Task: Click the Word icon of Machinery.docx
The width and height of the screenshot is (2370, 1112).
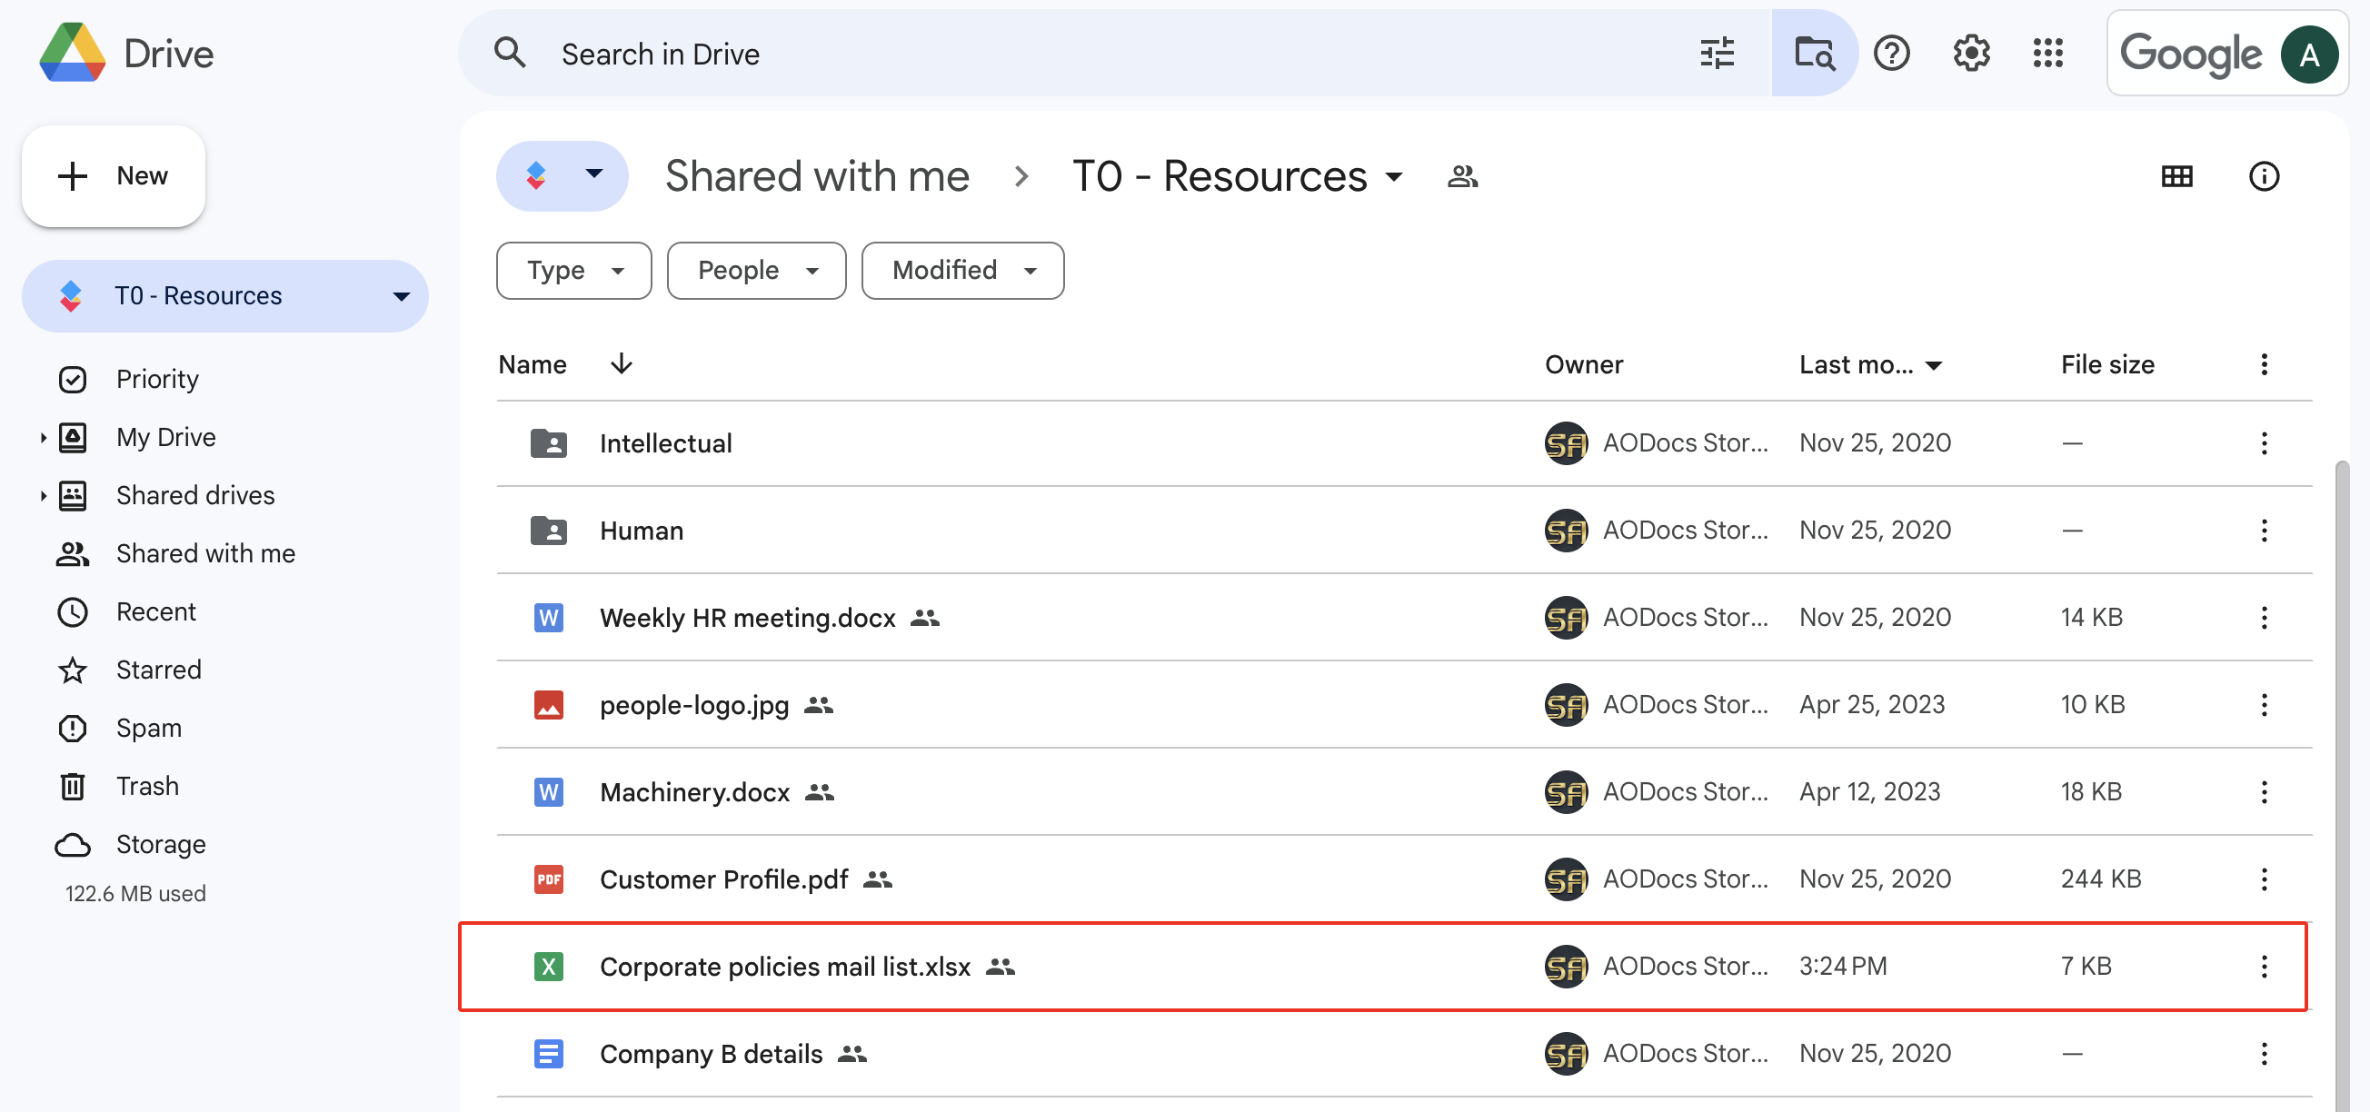Action: click(548, 792)
